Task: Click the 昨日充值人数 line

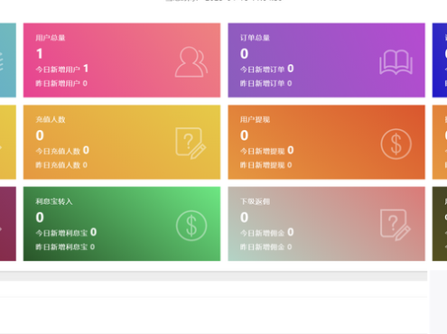Action: pos(61,165)
